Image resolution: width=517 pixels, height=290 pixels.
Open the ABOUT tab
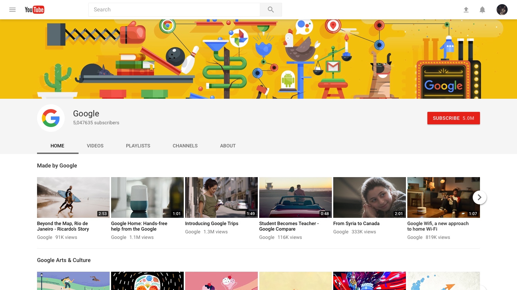(228, 146)
